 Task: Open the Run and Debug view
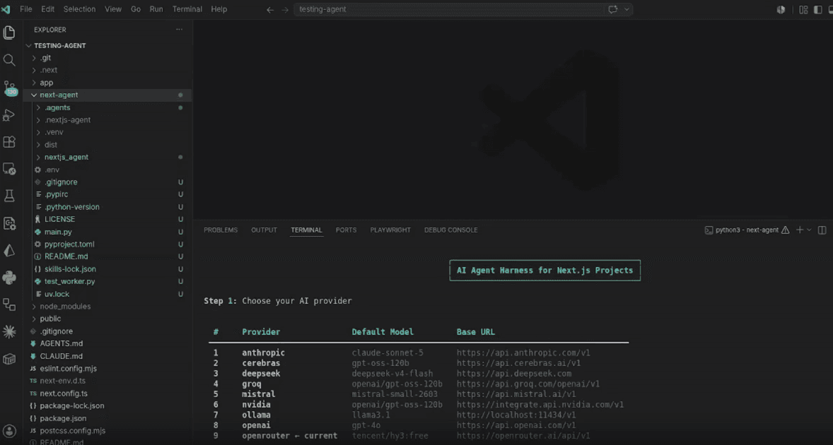click(x=9, y=114)
